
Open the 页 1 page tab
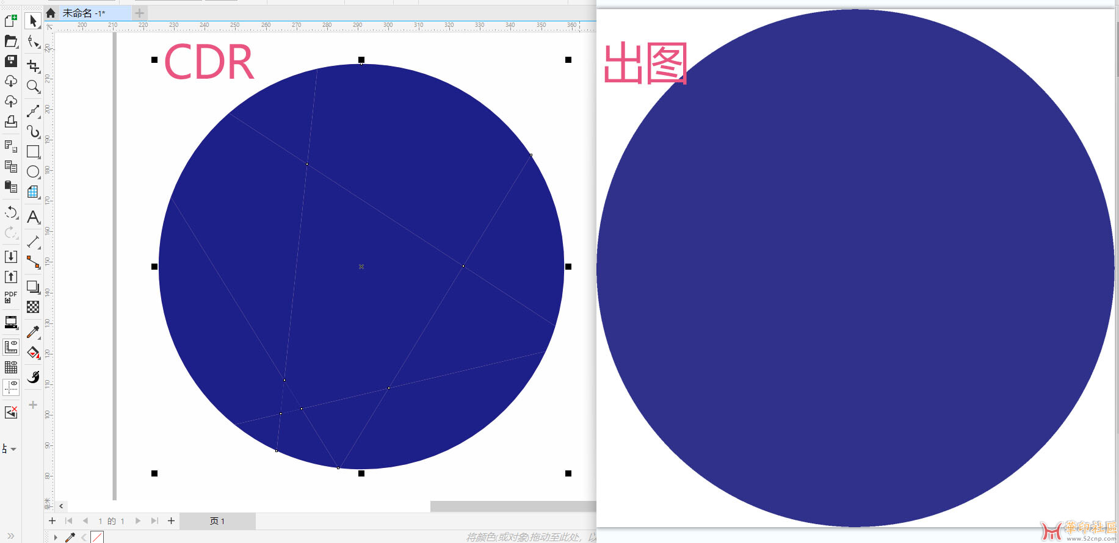[217, 521]
